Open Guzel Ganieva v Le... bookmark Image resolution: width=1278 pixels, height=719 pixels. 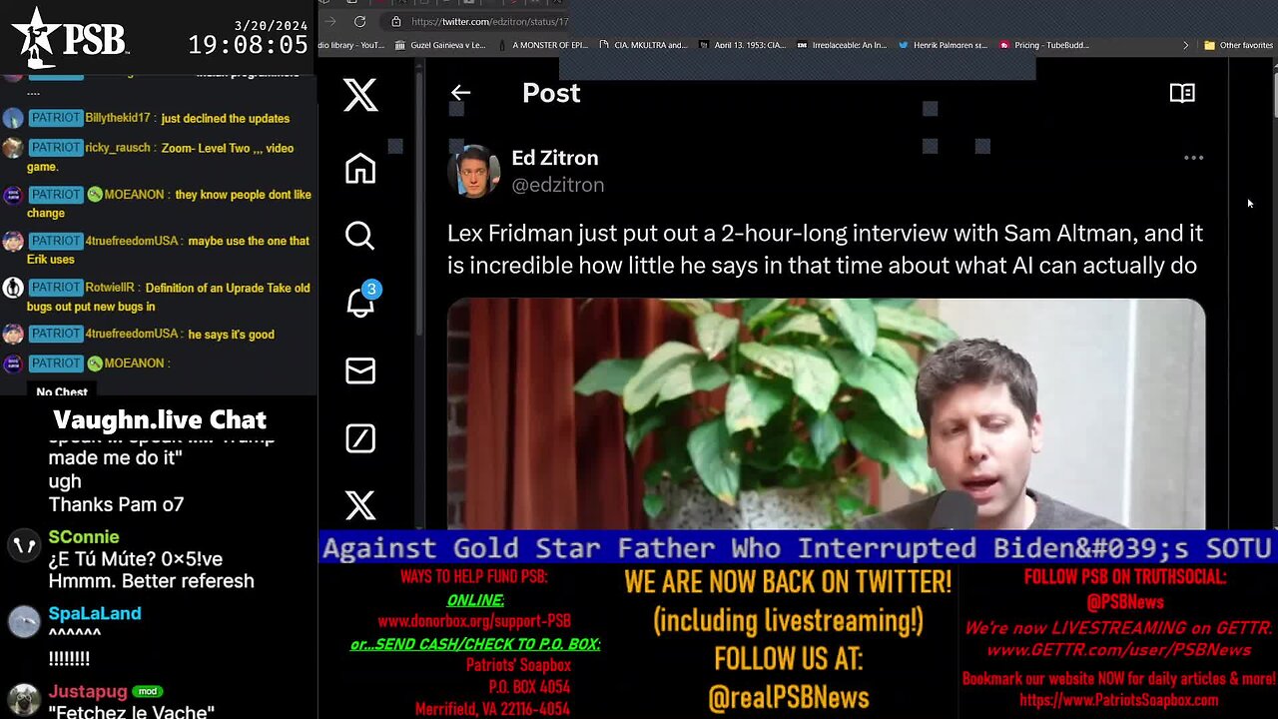[440, 45]
